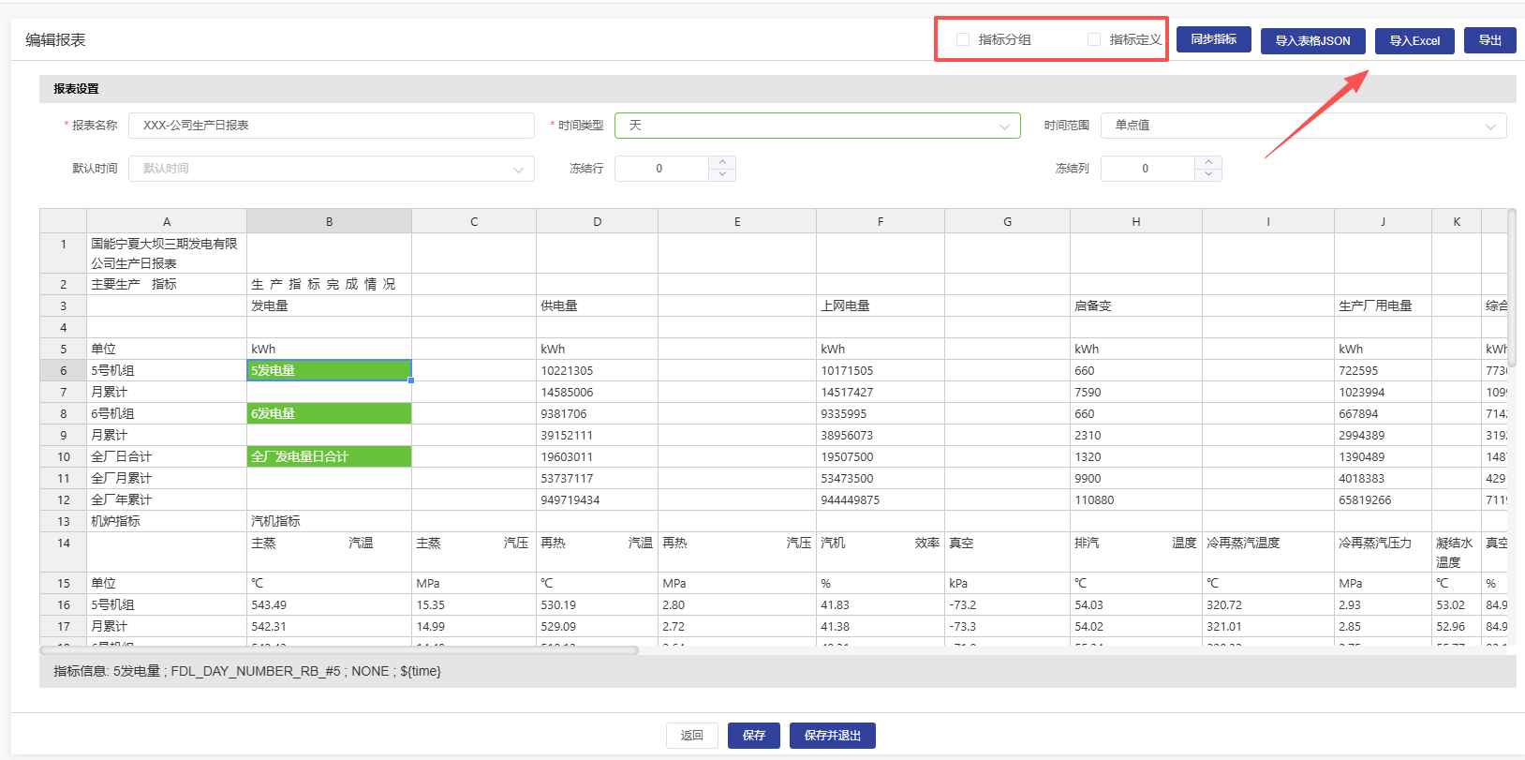Click the 保存并退出 button
Viewport: 1525px width, 760px height.
click(x=832, y=736)
